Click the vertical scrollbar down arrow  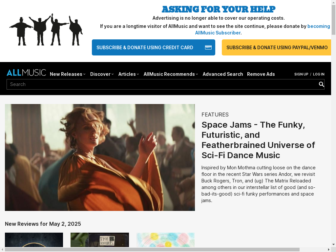tap(333, 244)
